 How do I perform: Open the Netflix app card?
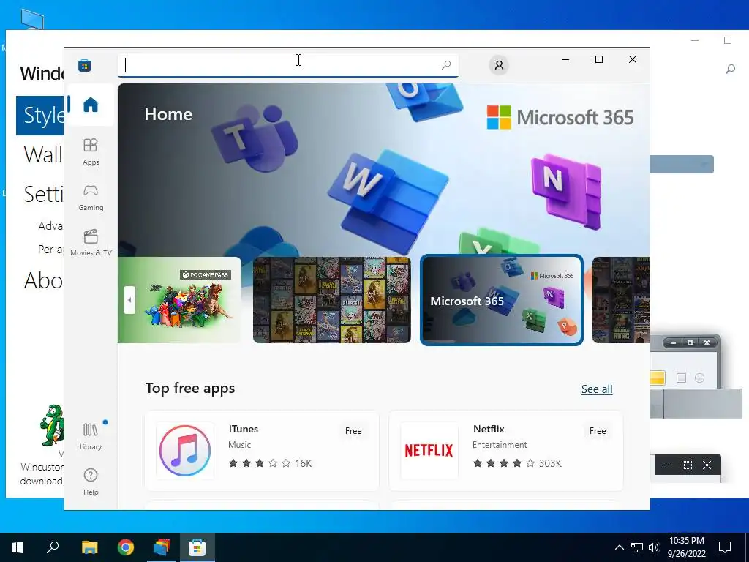pos(506,451)
